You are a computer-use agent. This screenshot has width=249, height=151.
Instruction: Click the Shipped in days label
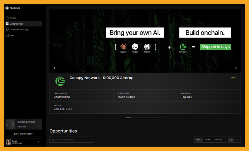pos(215,47)
